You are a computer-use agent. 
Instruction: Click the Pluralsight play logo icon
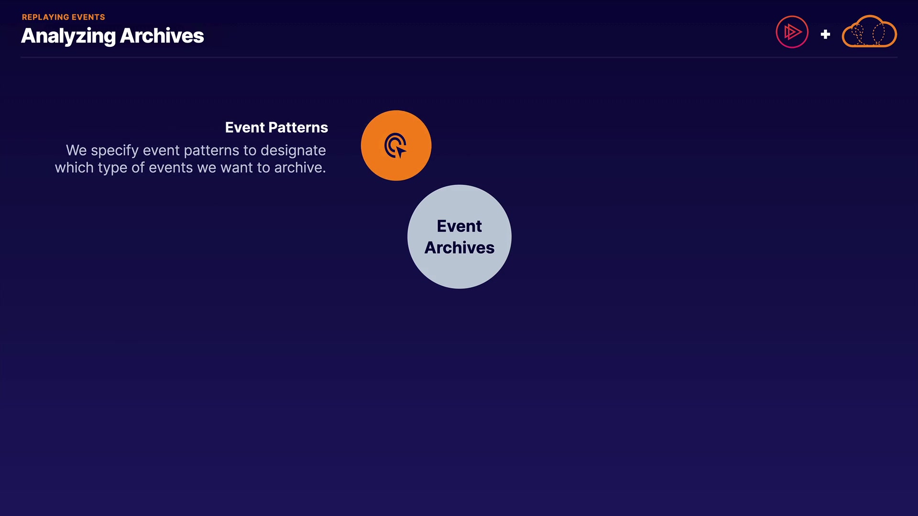click(792, 32)
